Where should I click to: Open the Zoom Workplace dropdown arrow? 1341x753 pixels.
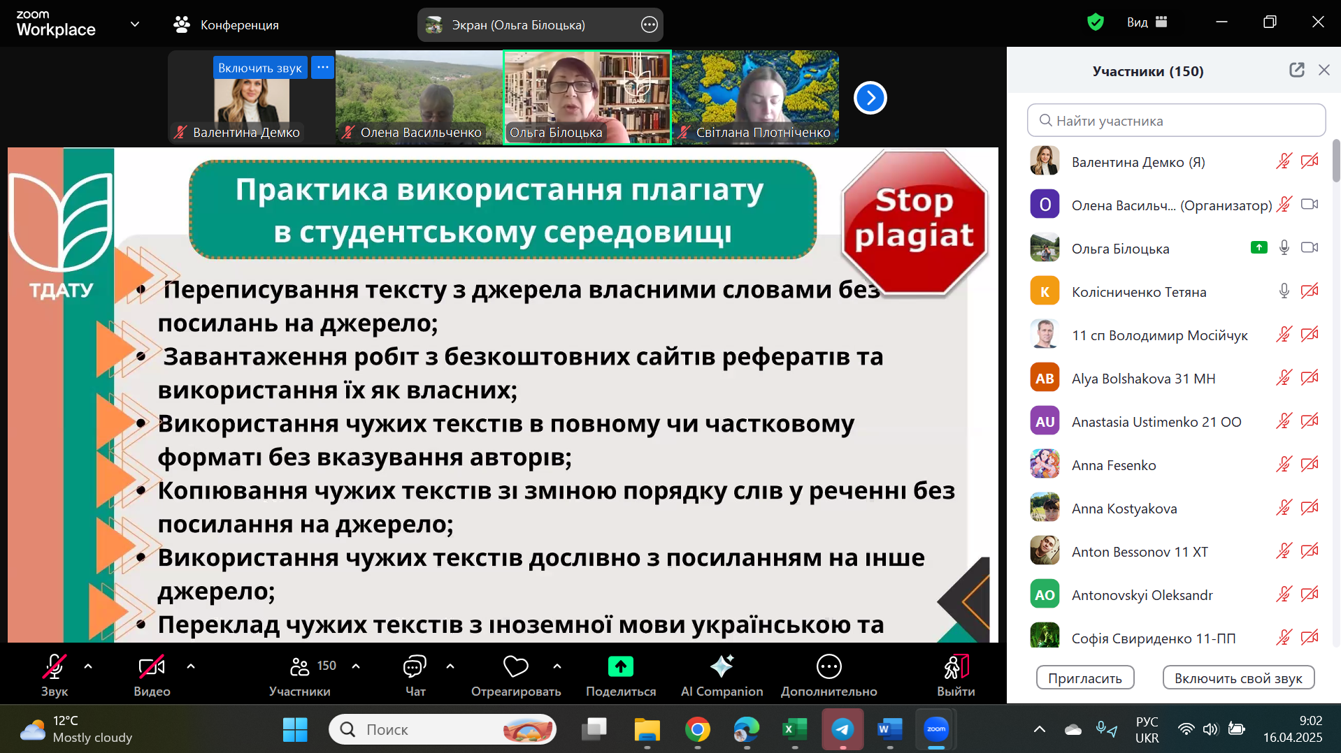pos(135,24)
